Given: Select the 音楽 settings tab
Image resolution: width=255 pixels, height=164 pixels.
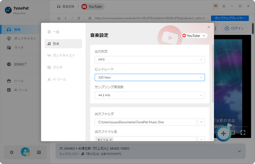Looking at the screenshot, I should [x=63, y=44].
